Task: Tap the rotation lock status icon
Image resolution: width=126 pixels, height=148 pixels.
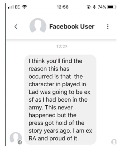Action: click(89, 7)
